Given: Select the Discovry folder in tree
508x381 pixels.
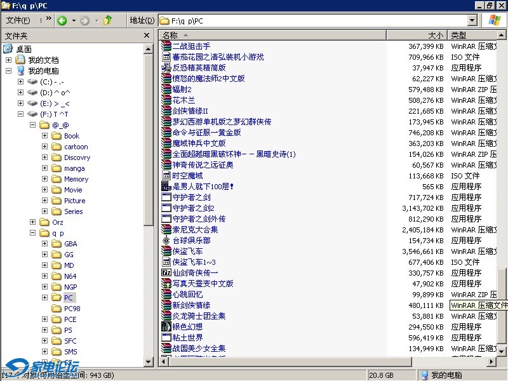Looking at the screenshot, I should [x=77, y=157].
